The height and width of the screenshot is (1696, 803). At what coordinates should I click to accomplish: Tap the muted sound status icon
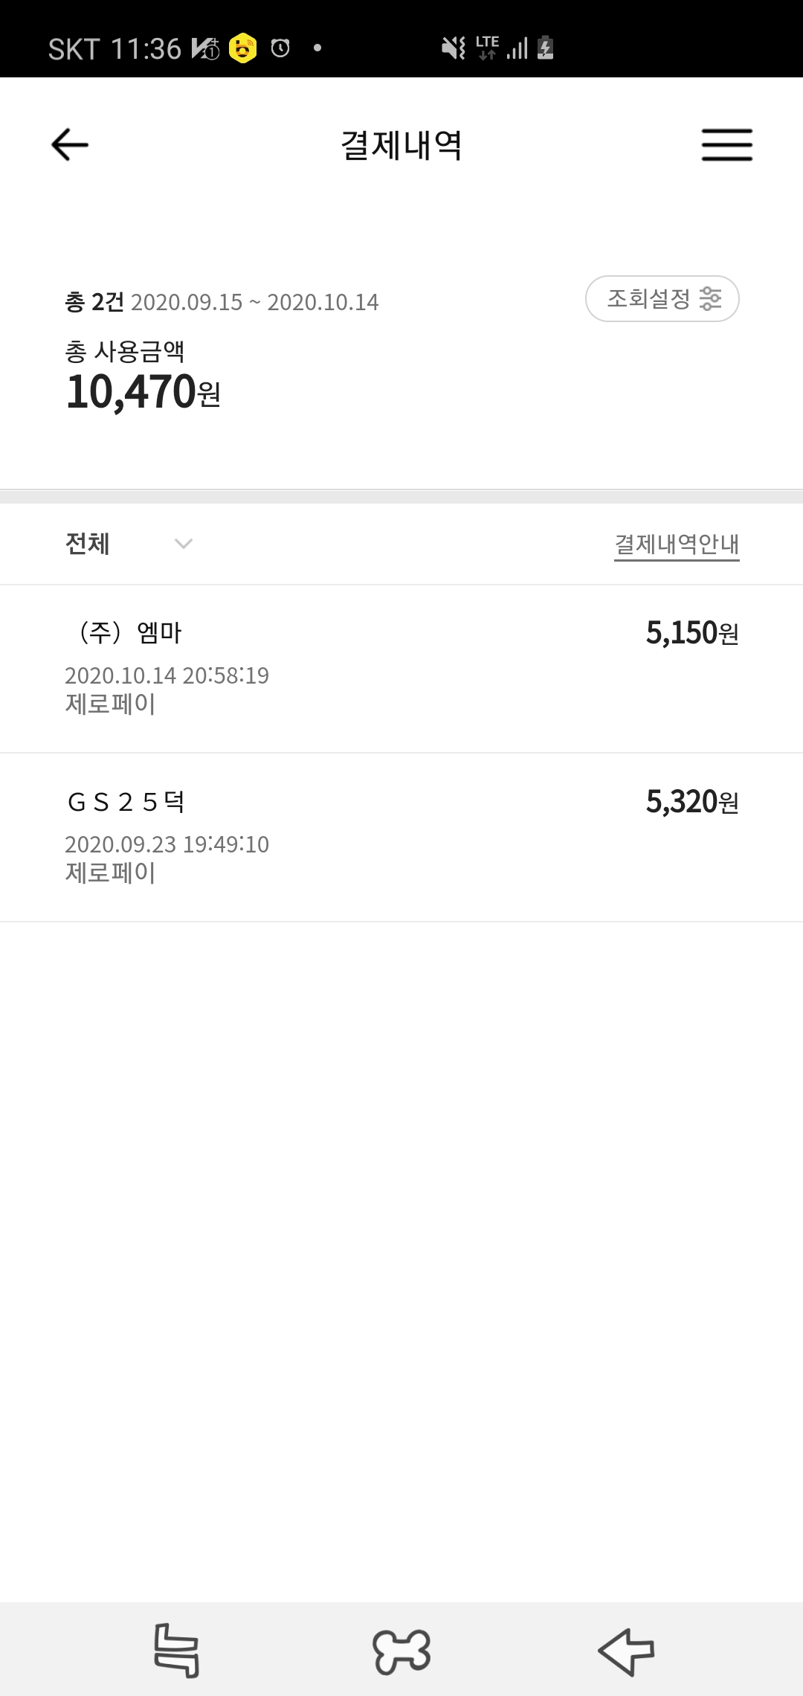pos(453,48)
